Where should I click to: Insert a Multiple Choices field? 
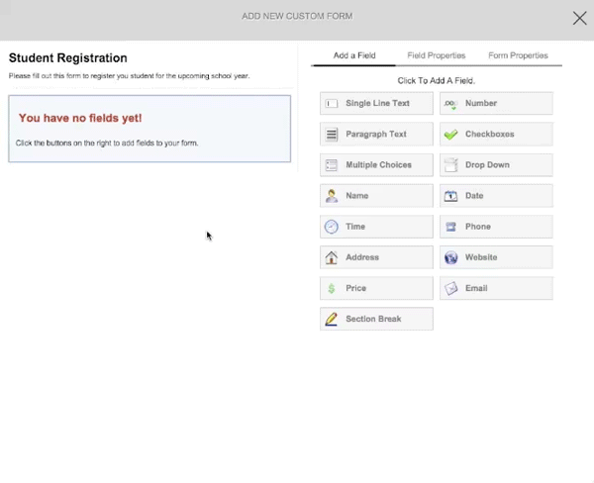[376, 165]
